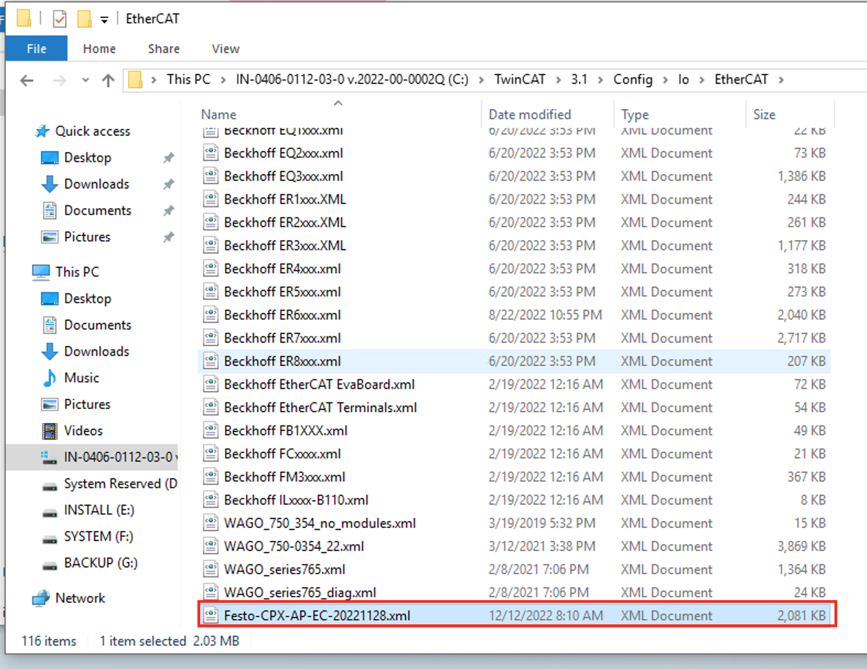Select the WAGO_750-0354_22.xml file

[x=514, y=546]
